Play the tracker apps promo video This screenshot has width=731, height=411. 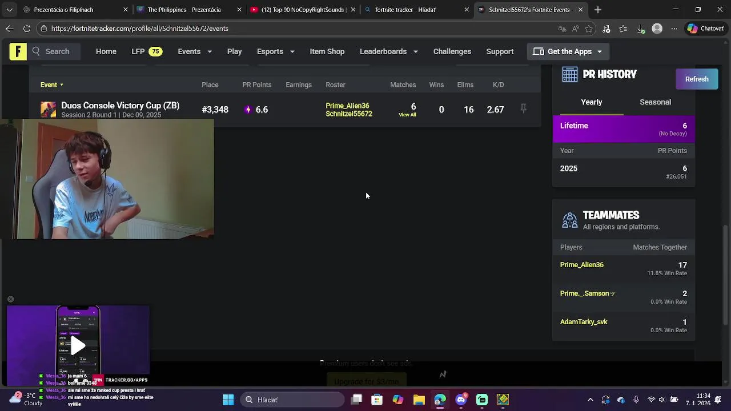pyautogui.click(x=78, y=345)
